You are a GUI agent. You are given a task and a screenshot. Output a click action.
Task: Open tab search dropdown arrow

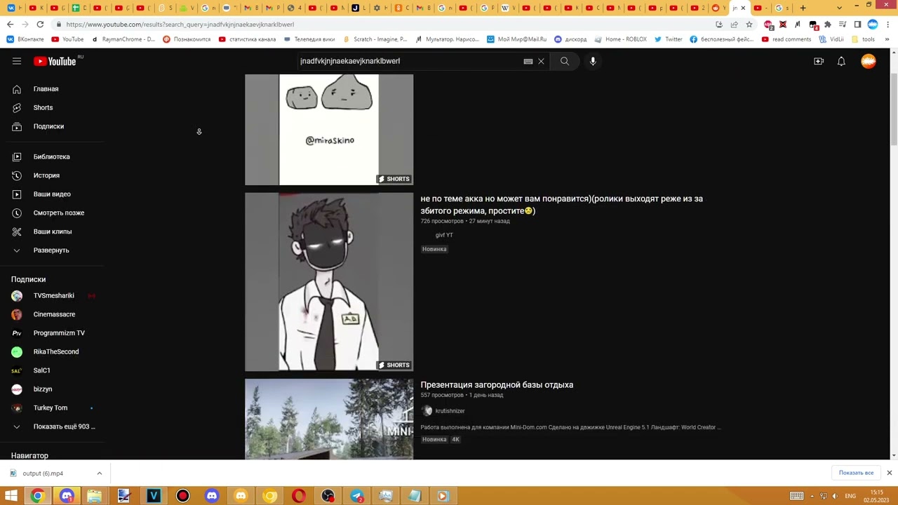[840, 8]
